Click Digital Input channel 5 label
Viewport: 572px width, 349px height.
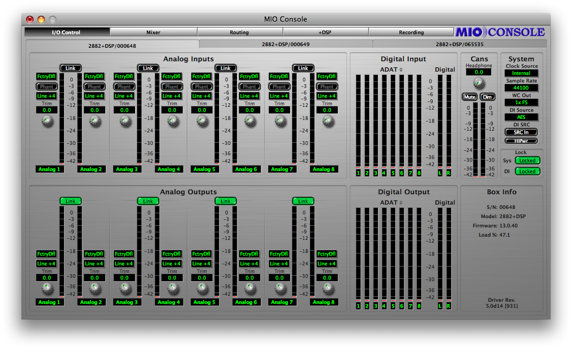coord(393,173)
